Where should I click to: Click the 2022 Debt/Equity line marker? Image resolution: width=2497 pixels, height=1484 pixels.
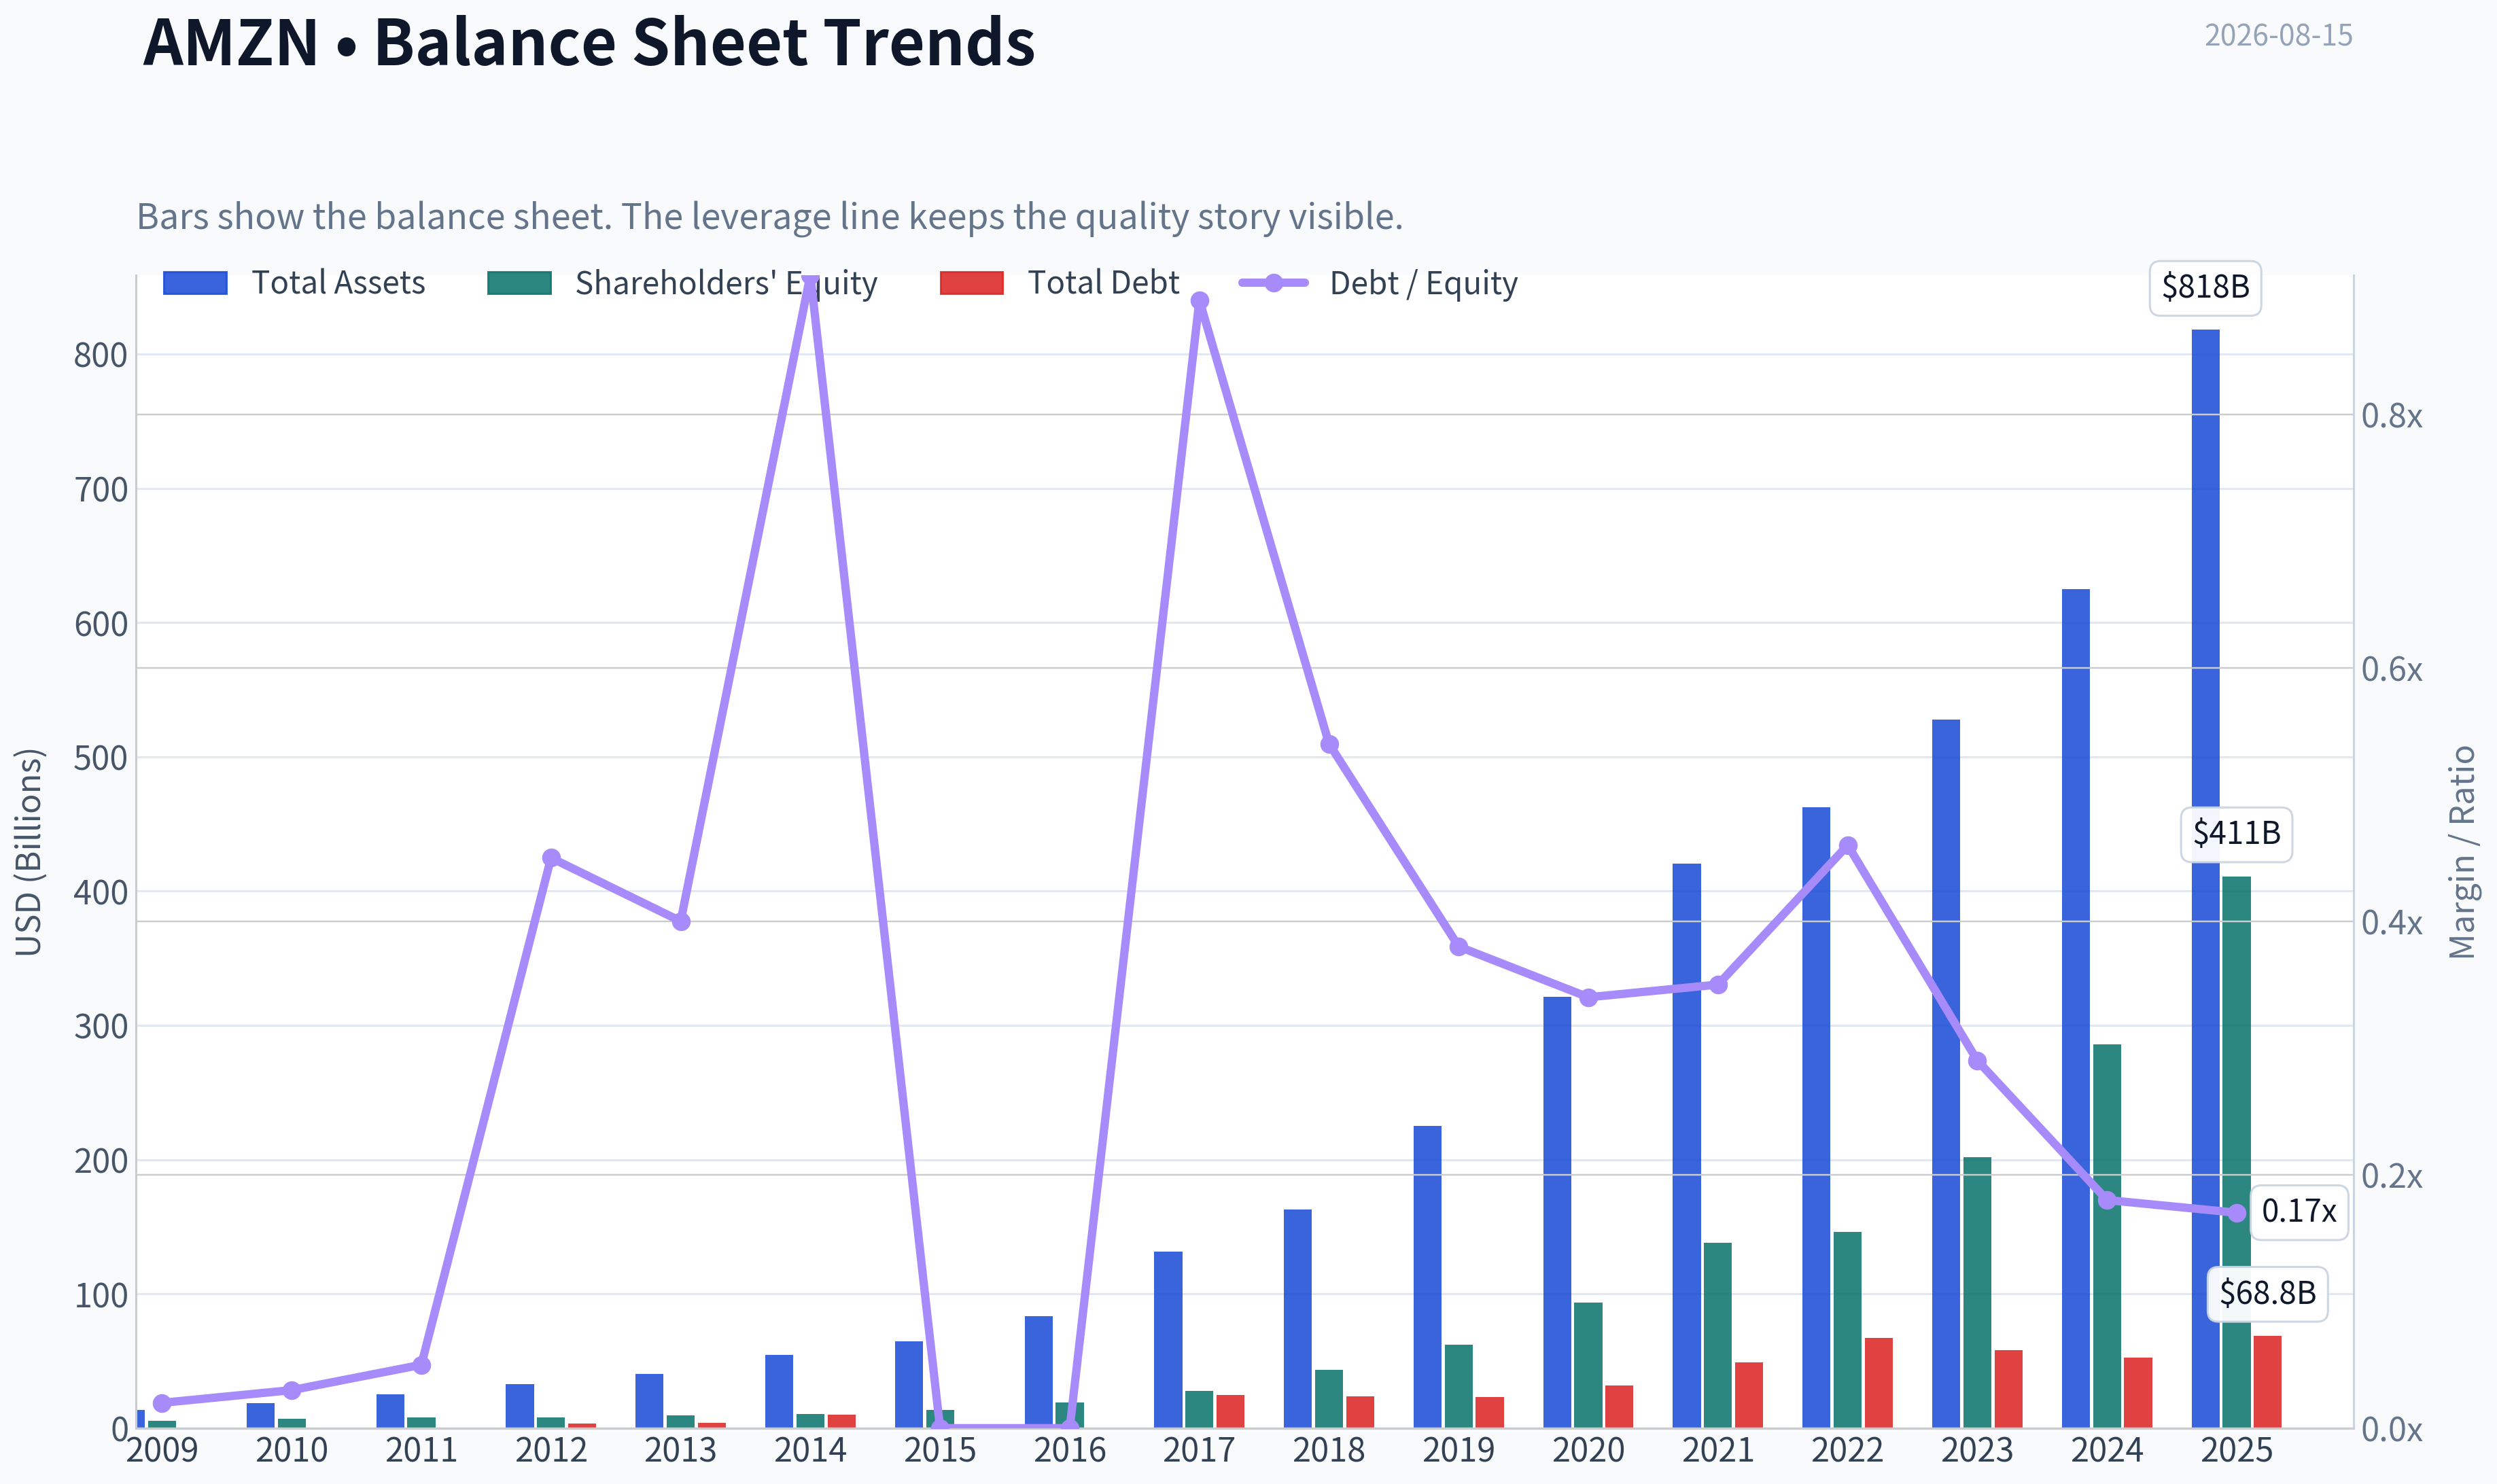[x=1848, y=846]
